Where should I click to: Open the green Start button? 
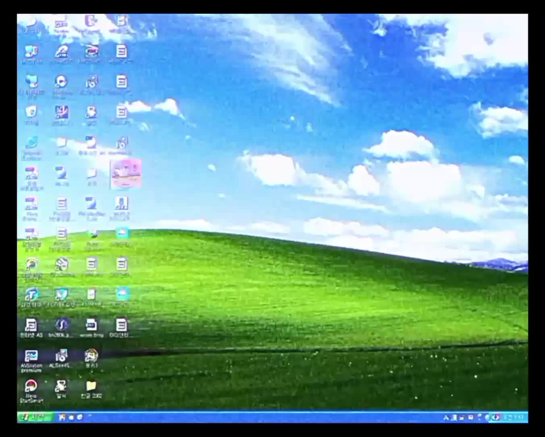tap(34, 417)
